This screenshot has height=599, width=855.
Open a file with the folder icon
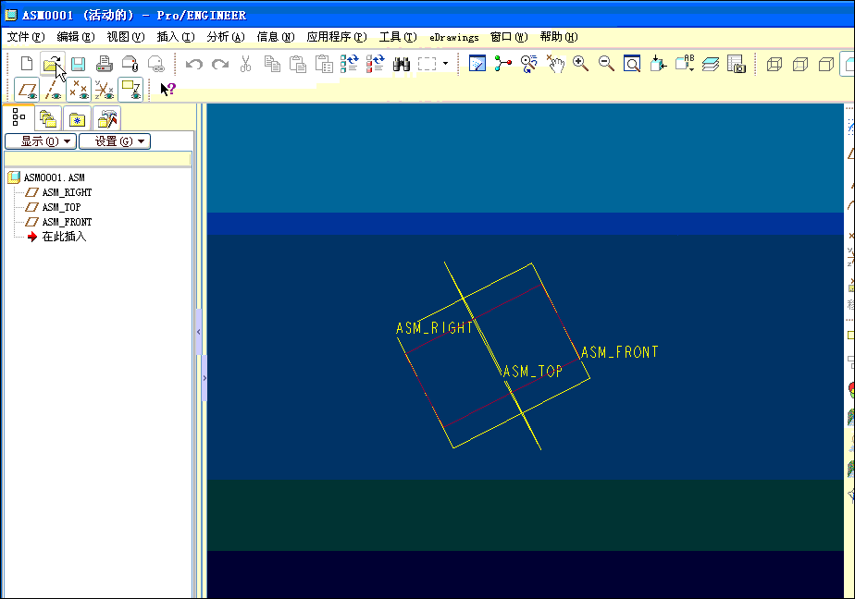(x=52, y=65)
